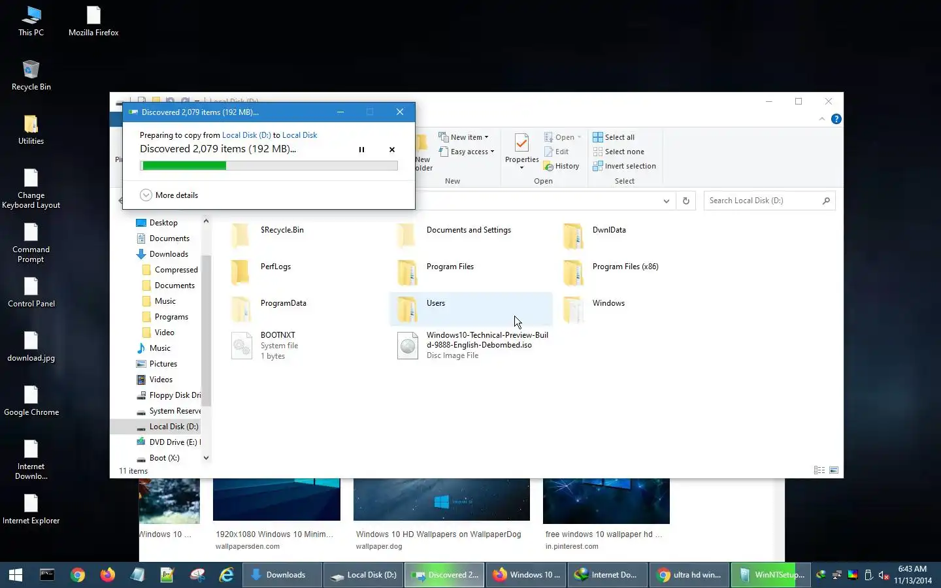The width and height of the screenshot is (941, 588).
Task: Click navigation pane scroll up arrow
Action: coord(206,221)
